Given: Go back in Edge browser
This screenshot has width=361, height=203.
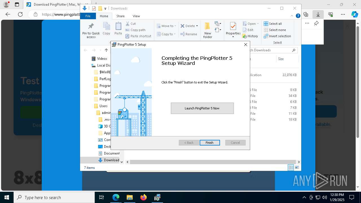Looking at the screenshot, I should click(8, 14).
